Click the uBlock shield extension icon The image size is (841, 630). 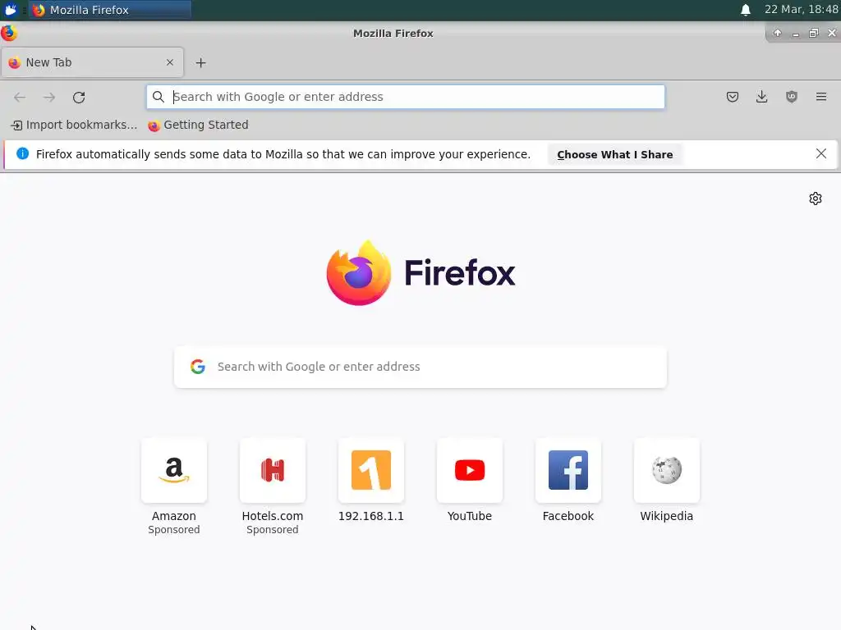pos(792,97)
